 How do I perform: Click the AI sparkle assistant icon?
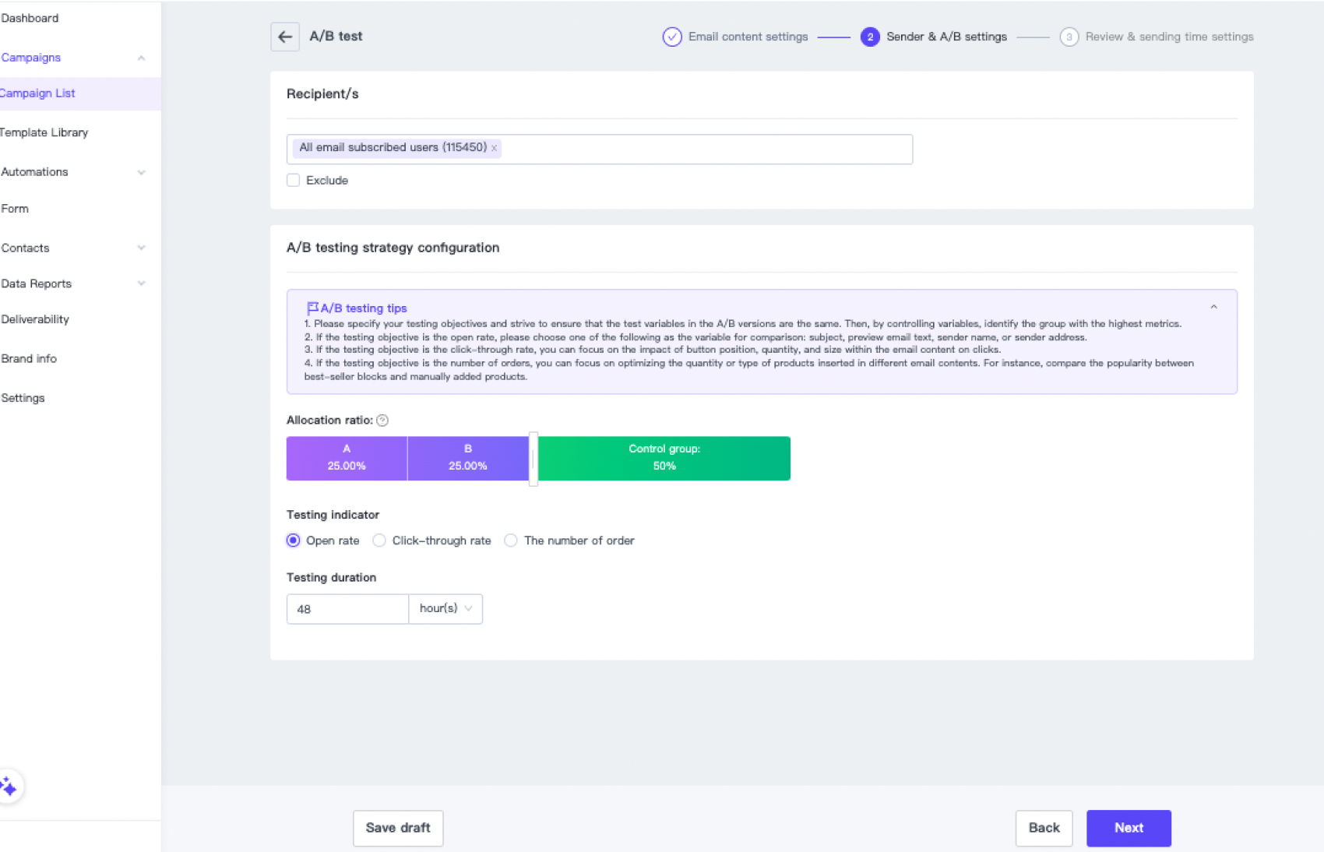pyautogui.click(x=9, y=787)
